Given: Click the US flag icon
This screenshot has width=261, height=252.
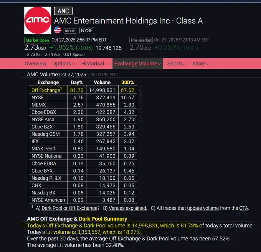Looking at the screenshot, I should click(58, 30).
